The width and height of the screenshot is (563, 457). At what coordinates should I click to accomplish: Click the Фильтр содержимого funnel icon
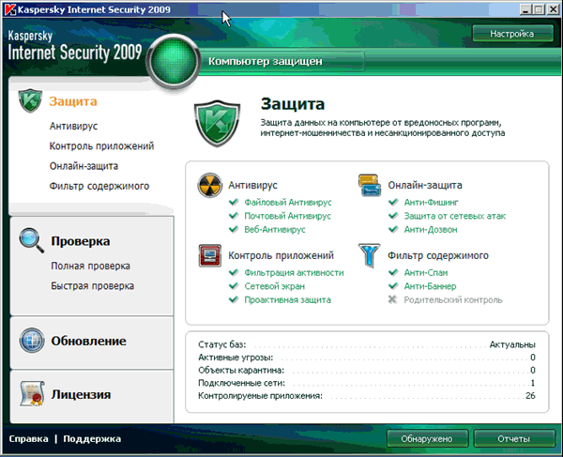click(x=368, y=255)
